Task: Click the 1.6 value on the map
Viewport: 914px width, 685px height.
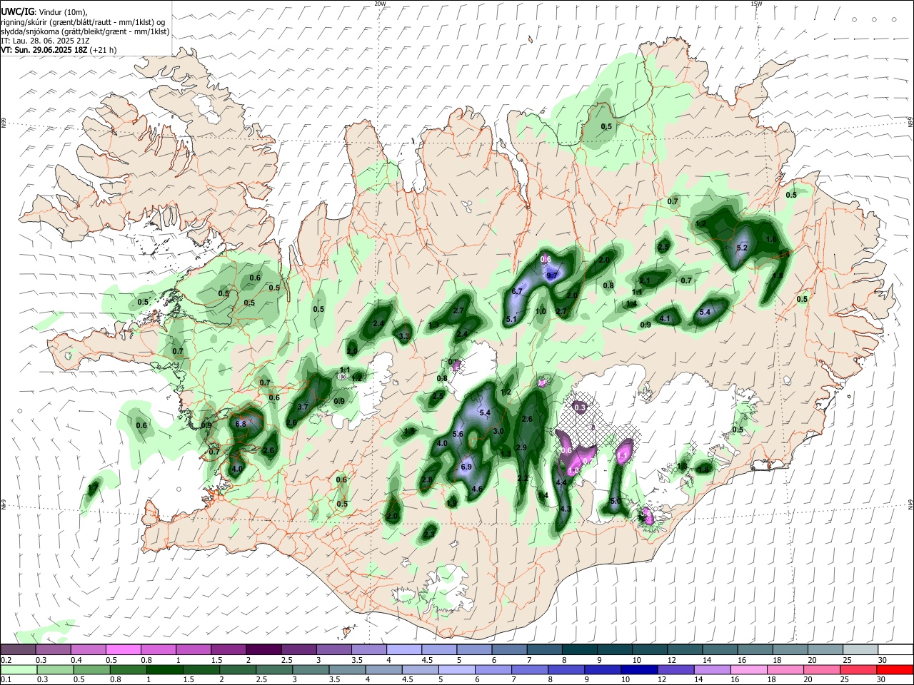Action: [x=770, y=239]
